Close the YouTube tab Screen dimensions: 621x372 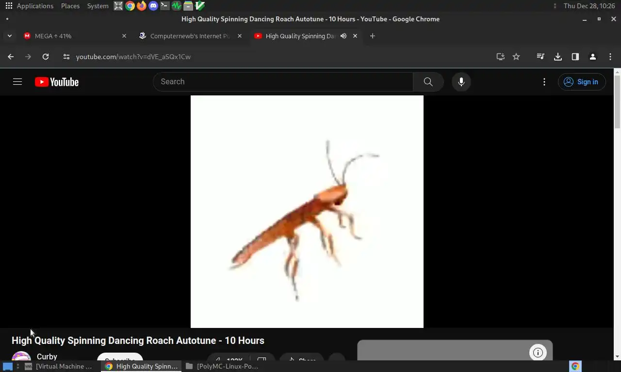pyautogui.click(x=355, y=36)
